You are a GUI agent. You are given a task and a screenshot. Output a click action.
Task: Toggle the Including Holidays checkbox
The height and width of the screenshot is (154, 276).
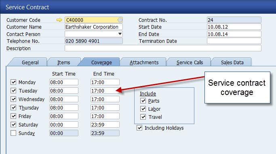click(139, 128)
